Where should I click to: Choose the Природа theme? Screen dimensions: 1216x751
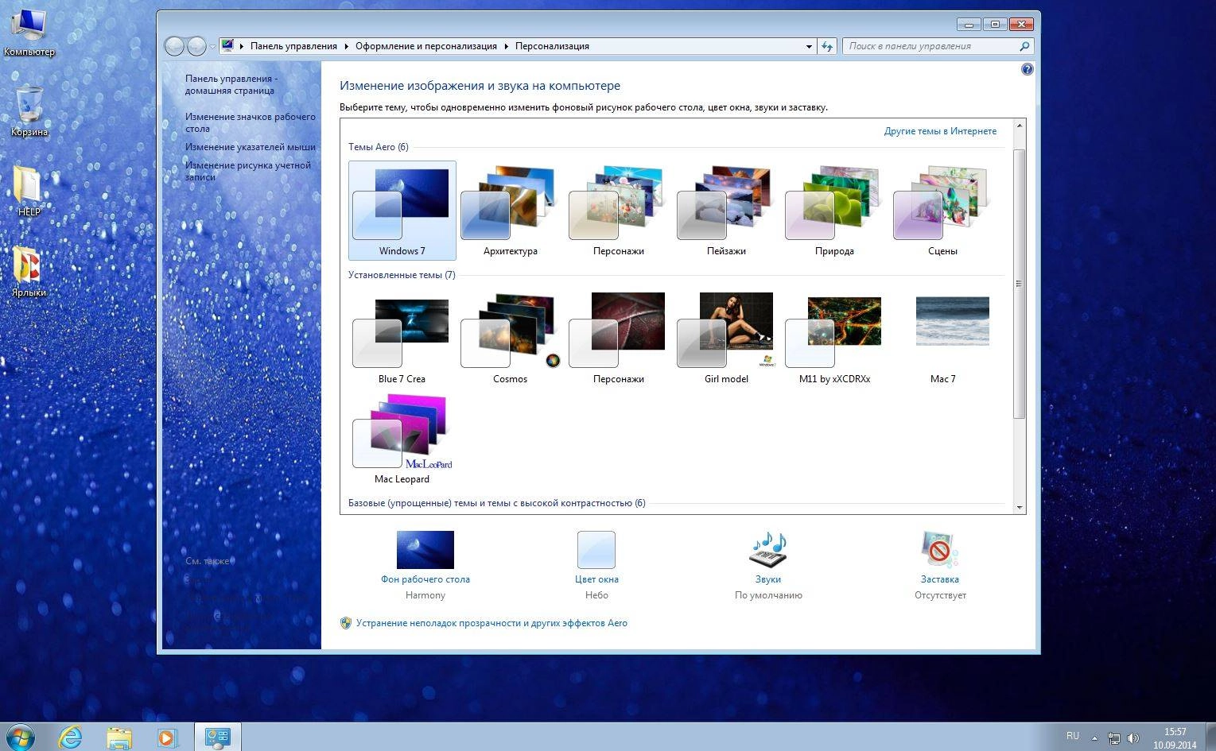[834, 211]
